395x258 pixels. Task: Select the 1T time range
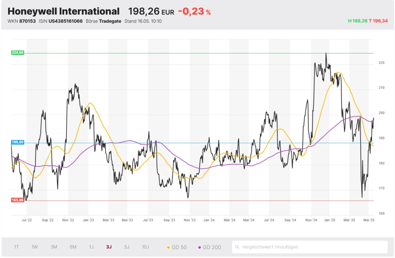coord(17,247)
